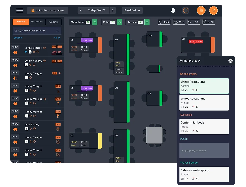Click the calendar 34/17 counter
246x187 pixels.
click(x=209, y=22)
